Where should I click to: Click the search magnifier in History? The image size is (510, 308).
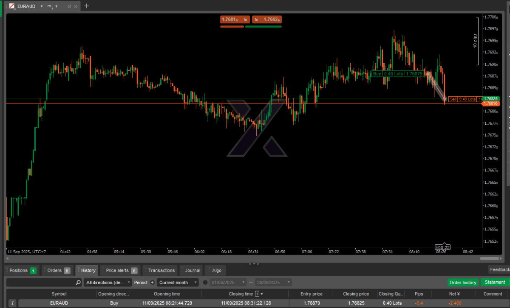pyautogui.click(x=78, y=282)
